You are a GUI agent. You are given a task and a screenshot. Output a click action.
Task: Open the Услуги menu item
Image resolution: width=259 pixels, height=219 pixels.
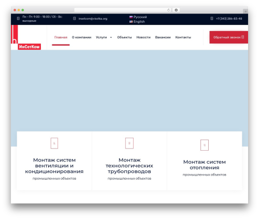[102, 37]
